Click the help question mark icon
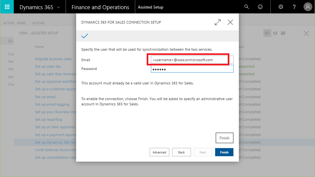This screenshot has height=177, width=315. [294, 7]
